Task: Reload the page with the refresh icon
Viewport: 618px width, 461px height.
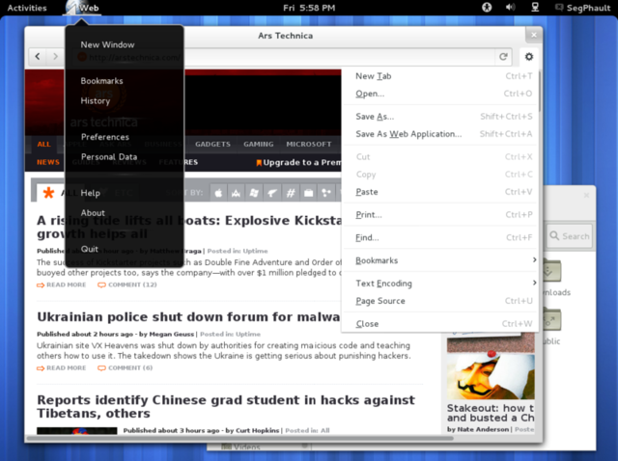Action: coord(503,57)
